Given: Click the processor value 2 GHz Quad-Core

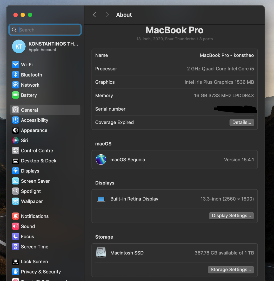Looking at the screenshot, I should [x=220, y=69].
